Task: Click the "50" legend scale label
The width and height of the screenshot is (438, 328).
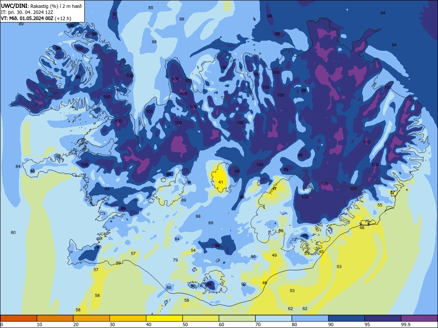Action: 185,325
